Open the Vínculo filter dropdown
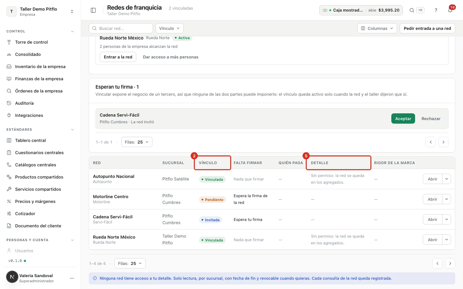 tap(169, 28)
